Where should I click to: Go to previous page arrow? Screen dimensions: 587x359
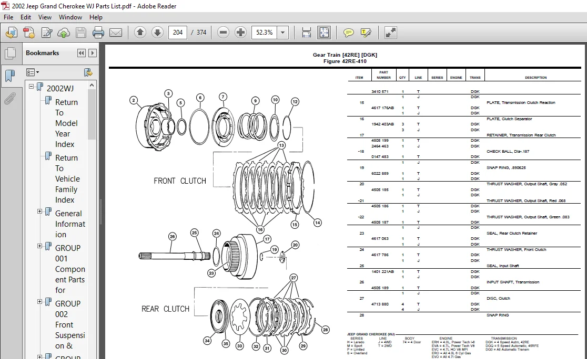[x=140, y=33]
